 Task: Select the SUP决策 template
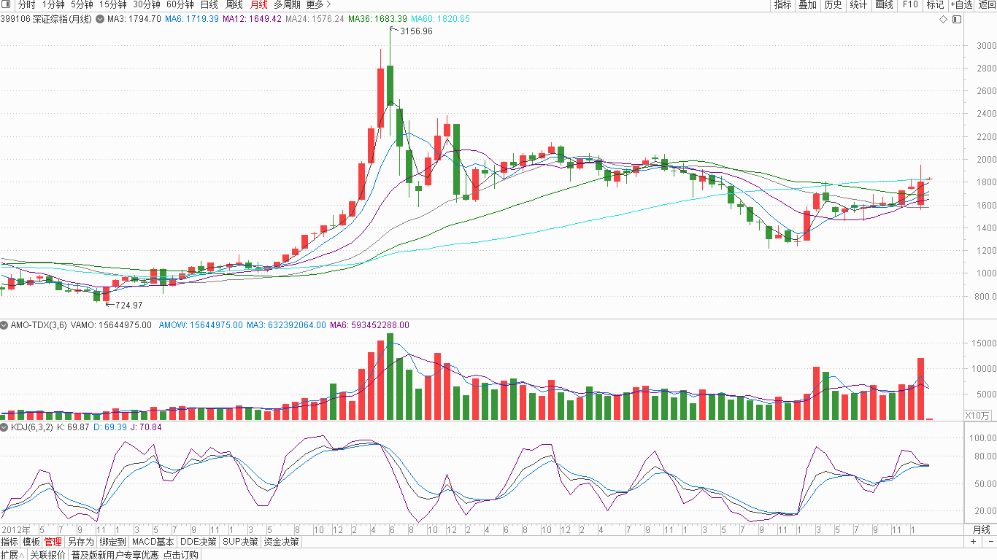point(240,542)
